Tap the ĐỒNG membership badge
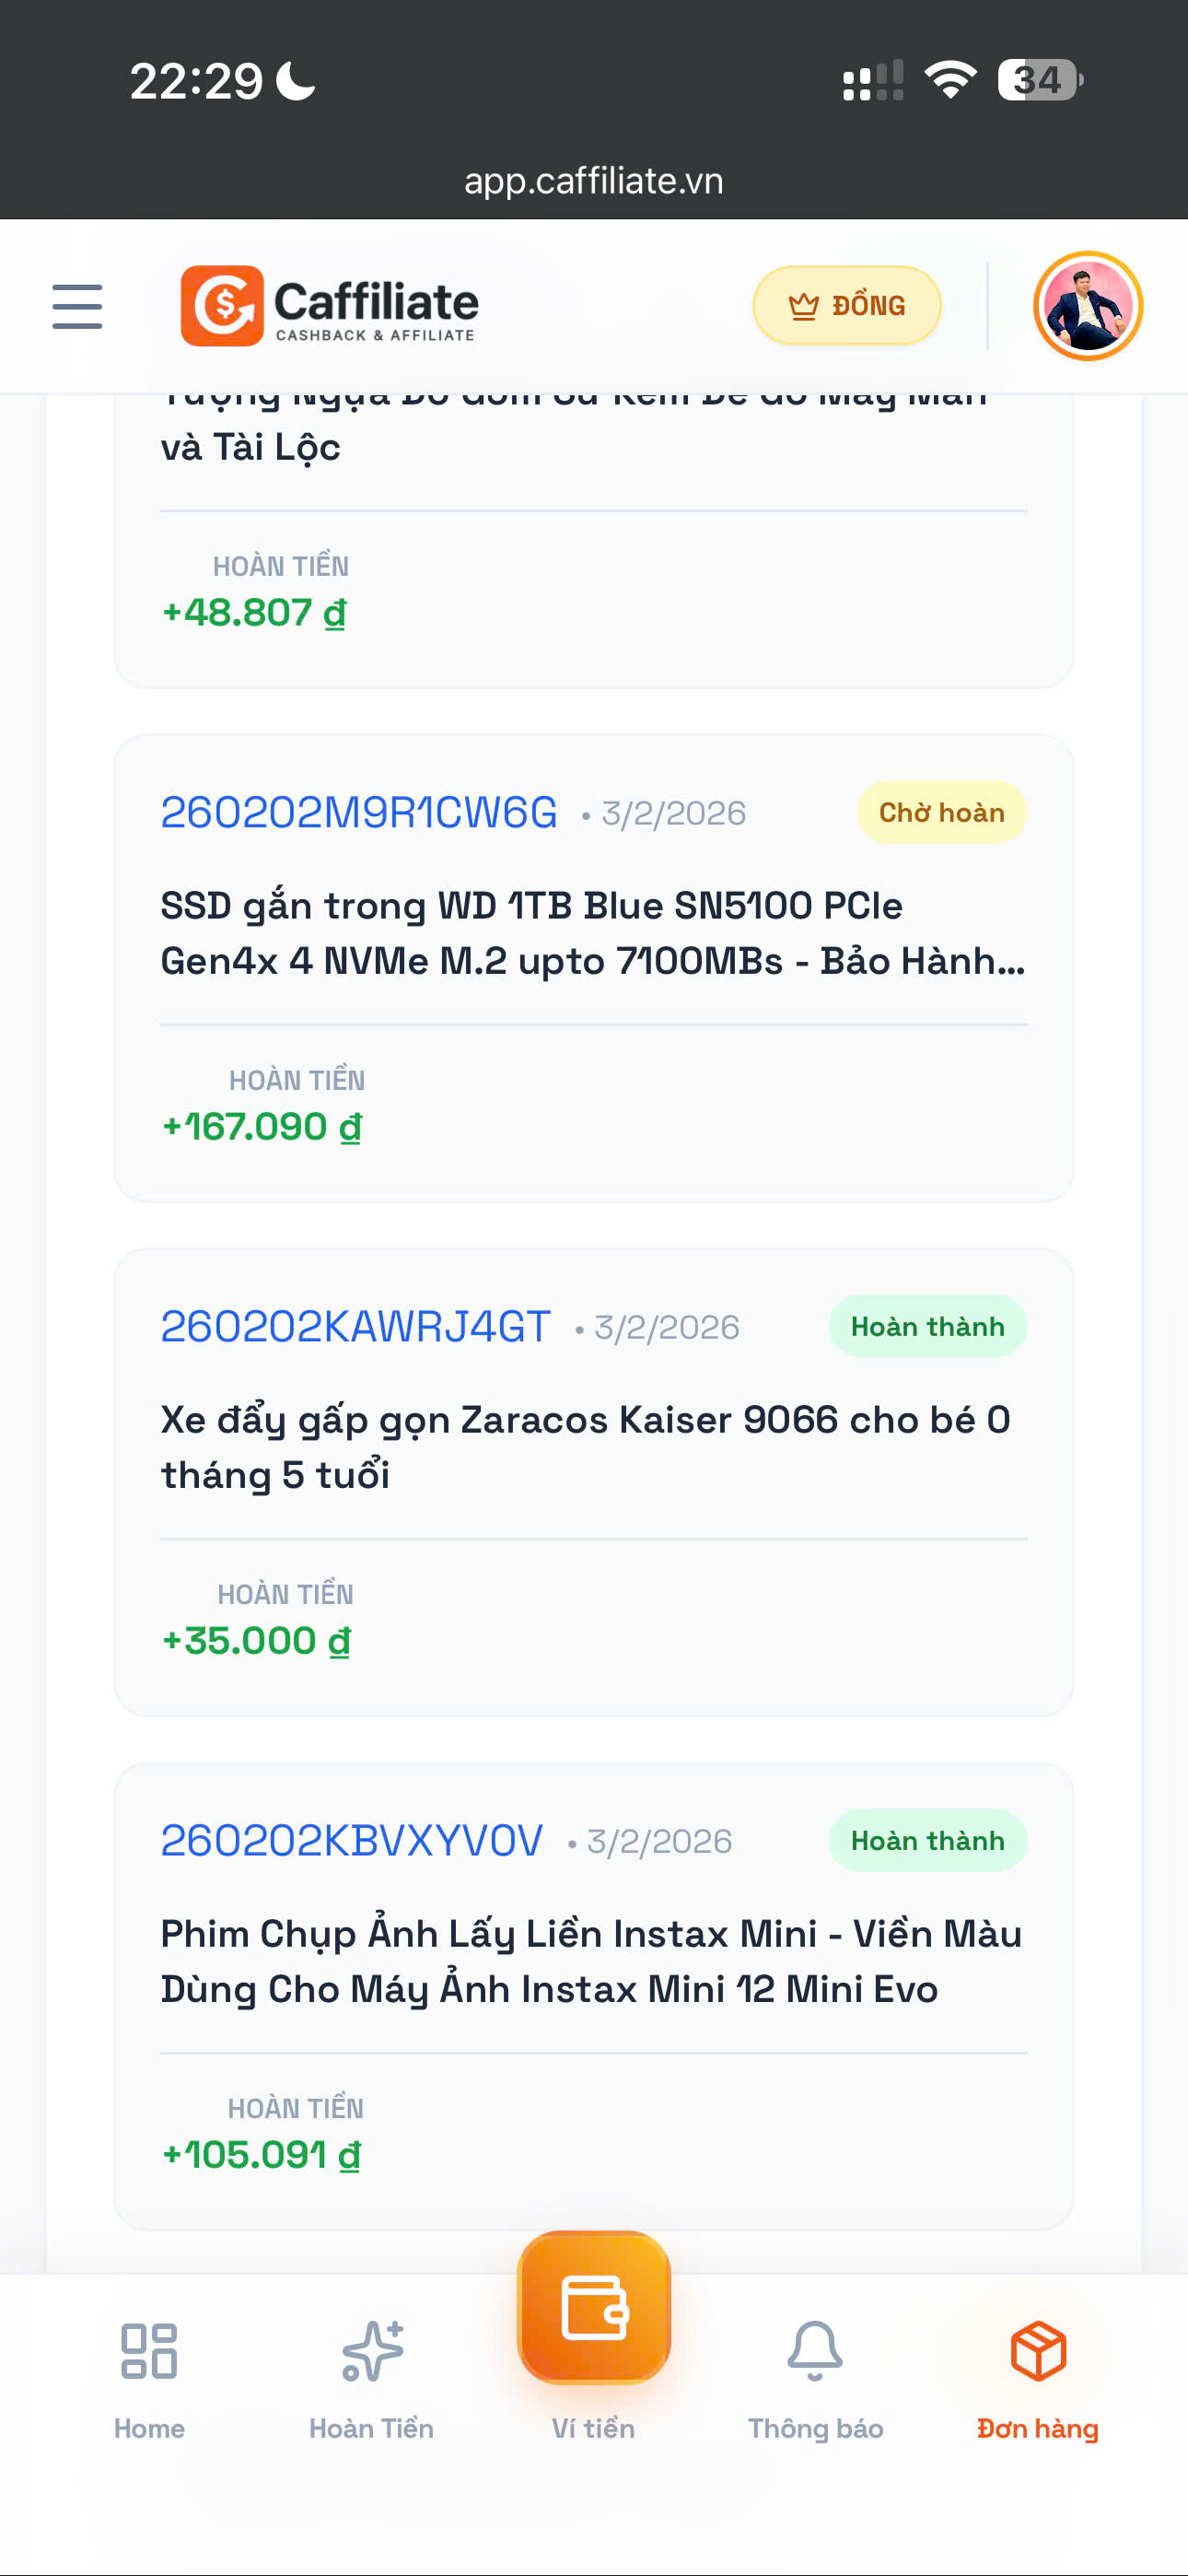The width and height of the screenshot is (1188, 2576). click(x=846, y=306)
